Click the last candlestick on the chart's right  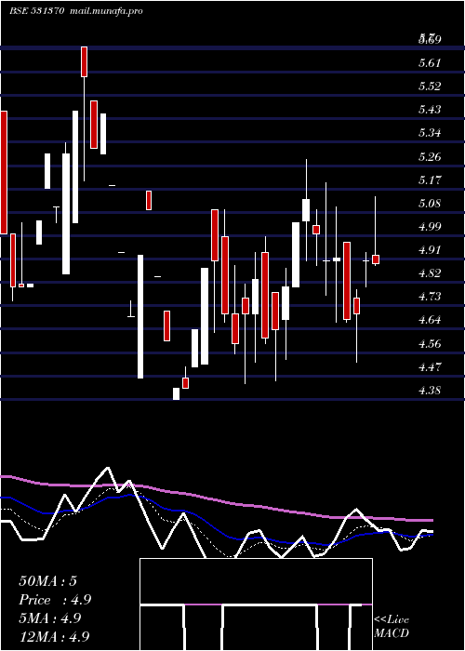376,259
